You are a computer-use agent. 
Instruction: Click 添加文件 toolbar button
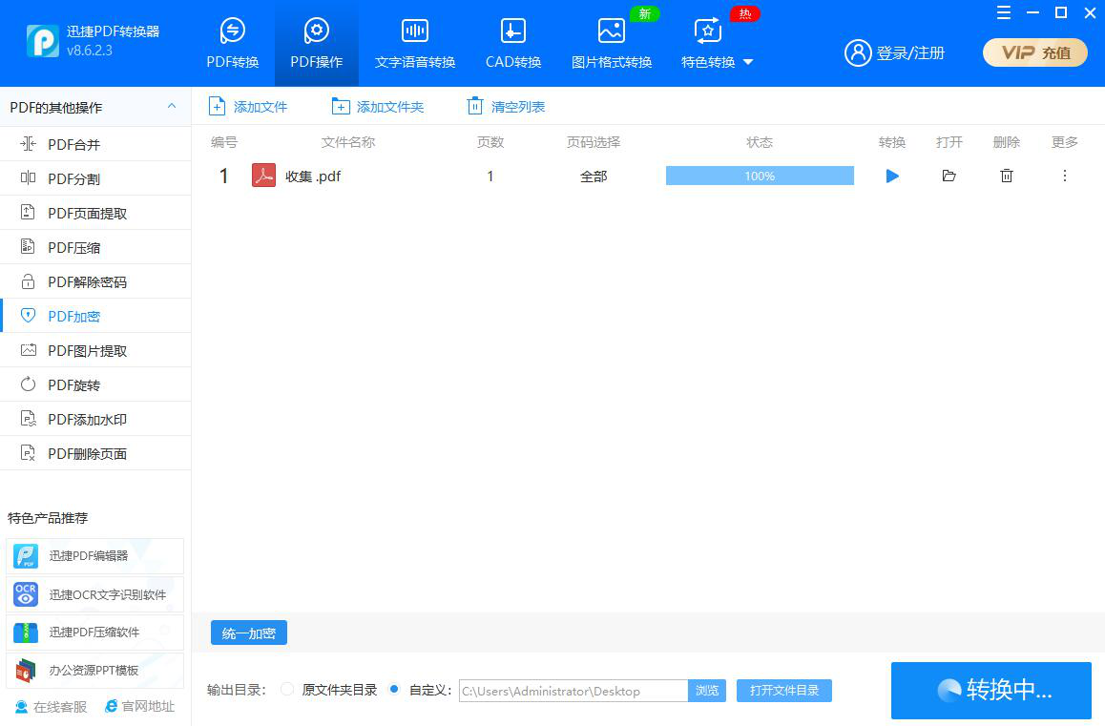coord(248,107)
